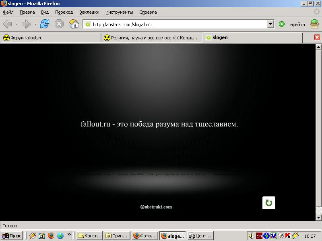Switch to the Цент... taskbar button
Screen dimensions: 322x241
(200, 236)
